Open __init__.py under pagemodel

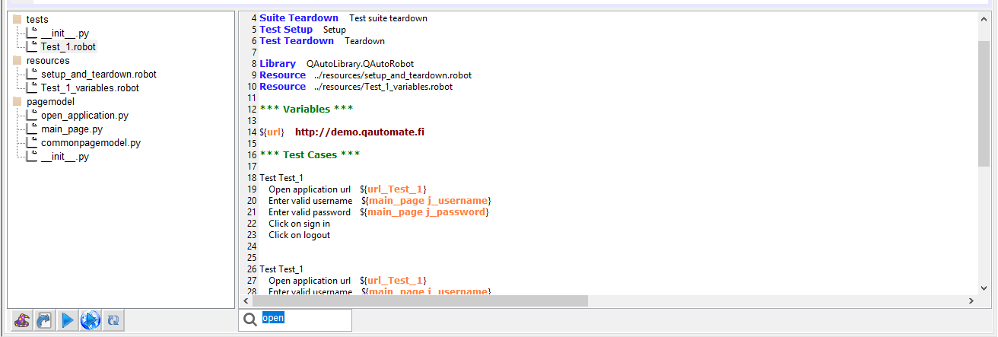tap(65, 156)
